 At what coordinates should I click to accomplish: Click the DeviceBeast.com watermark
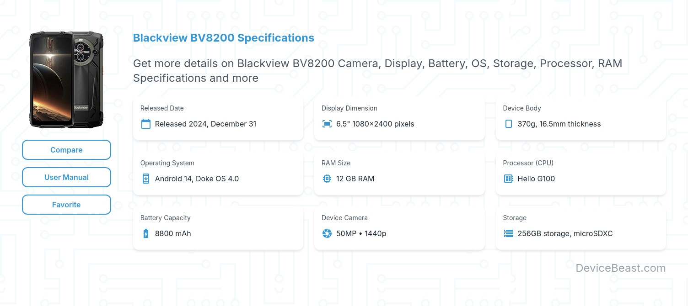(x=620, y=268)
